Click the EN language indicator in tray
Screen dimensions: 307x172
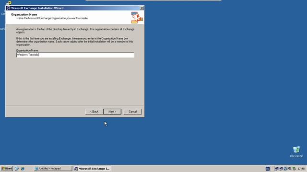[268, 169]
